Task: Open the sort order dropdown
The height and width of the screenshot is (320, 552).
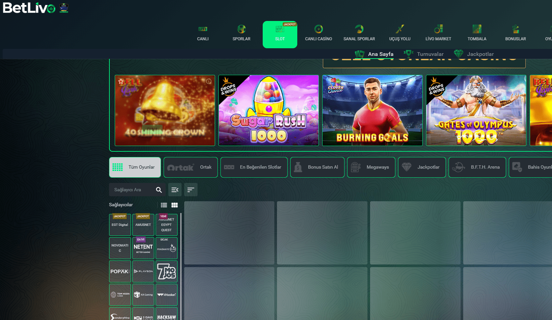Action: [191, 190]
